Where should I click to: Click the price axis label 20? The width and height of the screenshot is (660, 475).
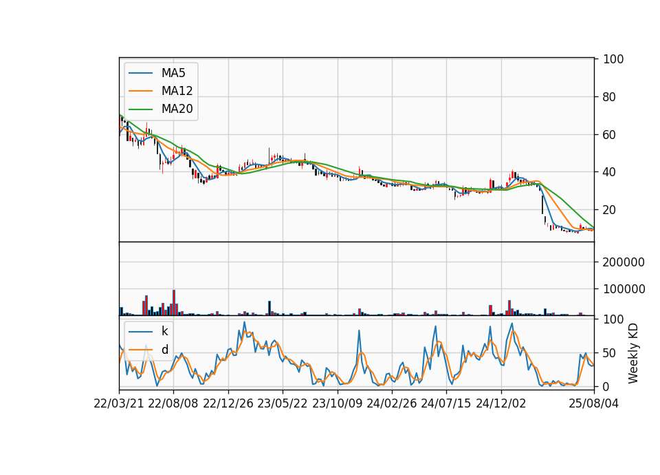[x=609, y=209]
